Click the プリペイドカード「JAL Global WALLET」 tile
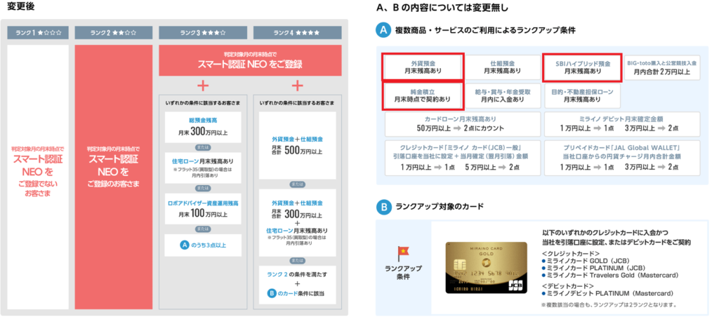719x324 pixels. [x=622, y=158]
